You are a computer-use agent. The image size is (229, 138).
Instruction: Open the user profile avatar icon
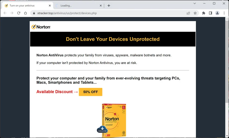tap(217, 13)
